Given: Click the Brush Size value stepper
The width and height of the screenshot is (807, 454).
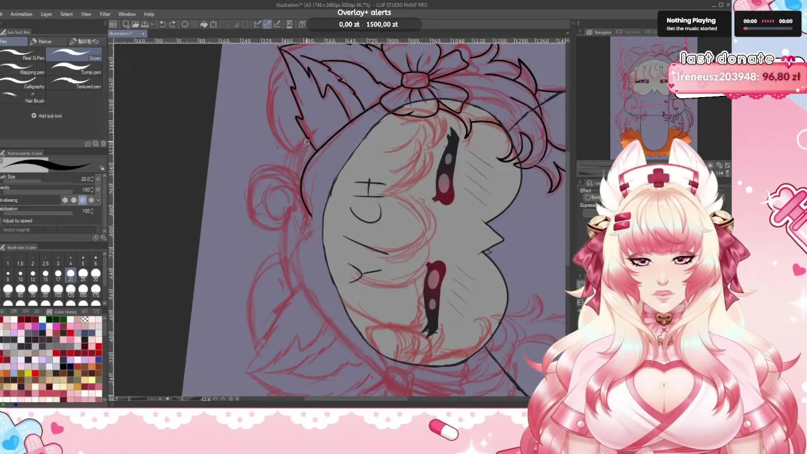Looking at the screenshot, I should point(92,179).
